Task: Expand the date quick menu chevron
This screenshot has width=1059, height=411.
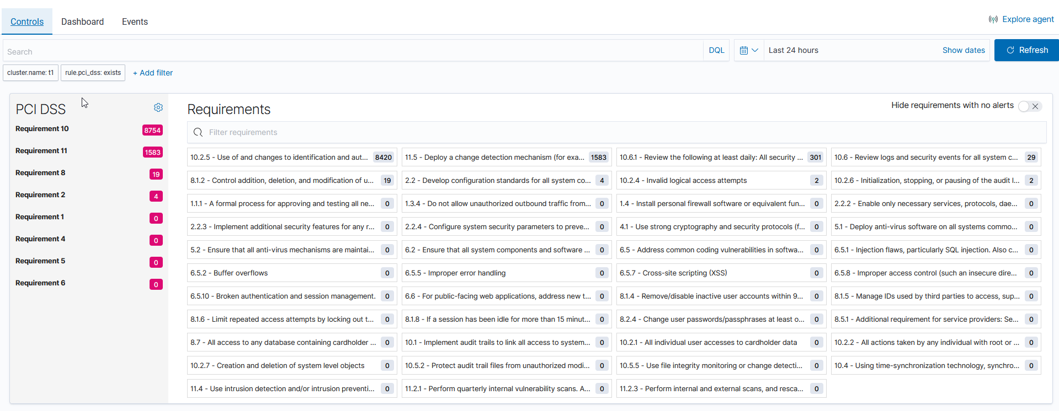Action: (755, 50)
